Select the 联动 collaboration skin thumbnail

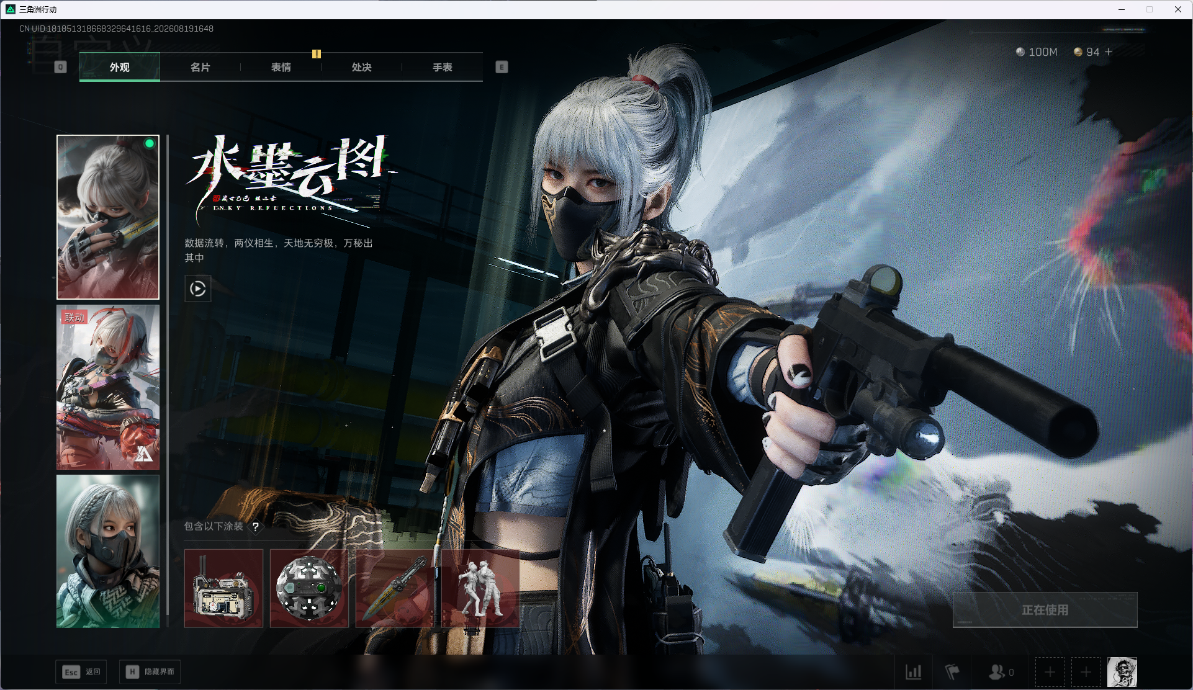(x=108, y=387)
